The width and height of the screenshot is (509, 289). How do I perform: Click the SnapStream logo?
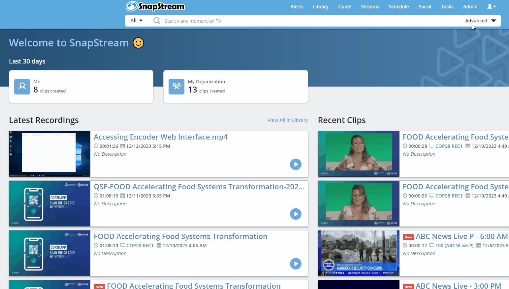[x=155, y=6]
